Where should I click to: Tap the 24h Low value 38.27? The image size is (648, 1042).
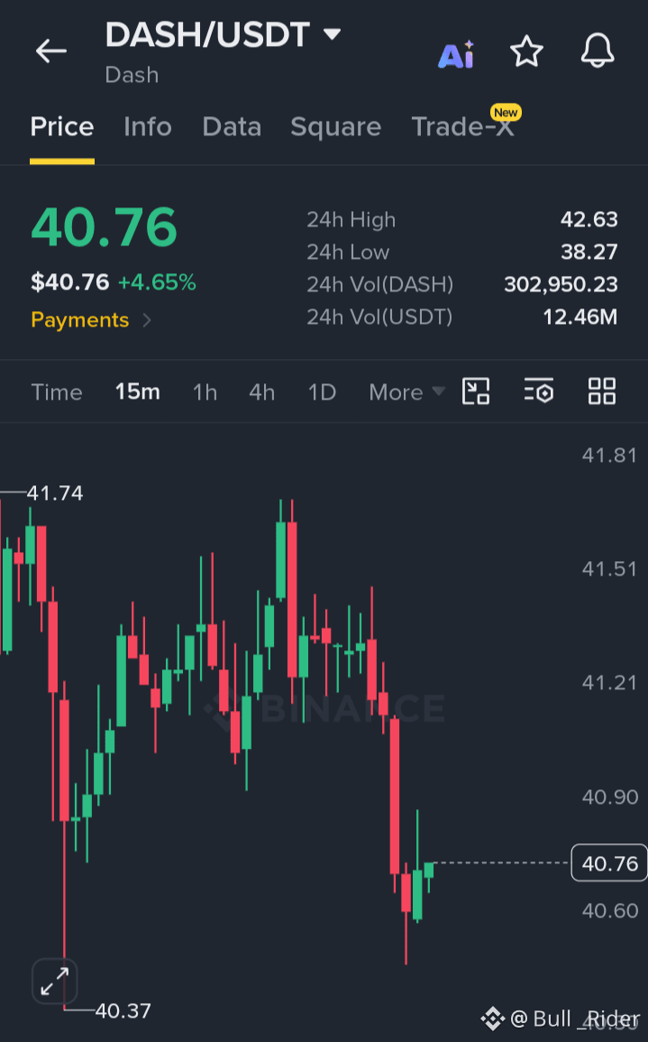(589, 252)
